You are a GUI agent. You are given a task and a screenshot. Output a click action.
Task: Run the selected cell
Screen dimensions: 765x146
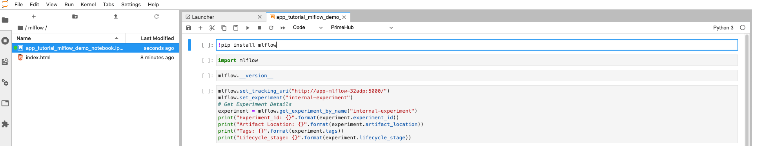248,28
